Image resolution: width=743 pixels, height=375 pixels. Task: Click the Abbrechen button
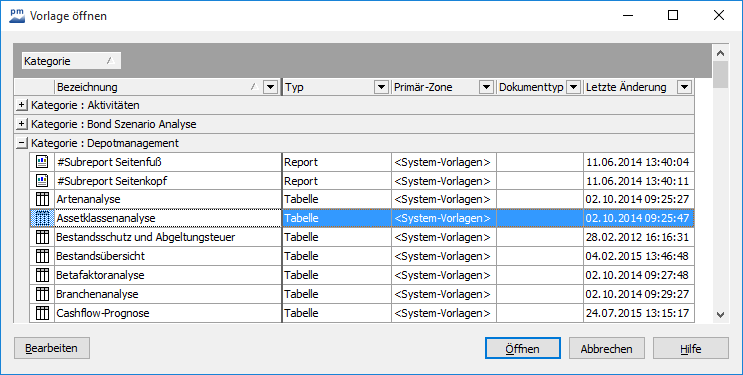(607, 349)
